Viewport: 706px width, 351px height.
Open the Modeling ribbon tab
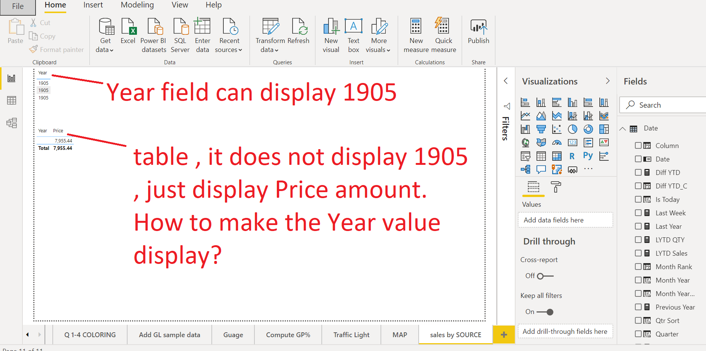click(x=137, y=5)
